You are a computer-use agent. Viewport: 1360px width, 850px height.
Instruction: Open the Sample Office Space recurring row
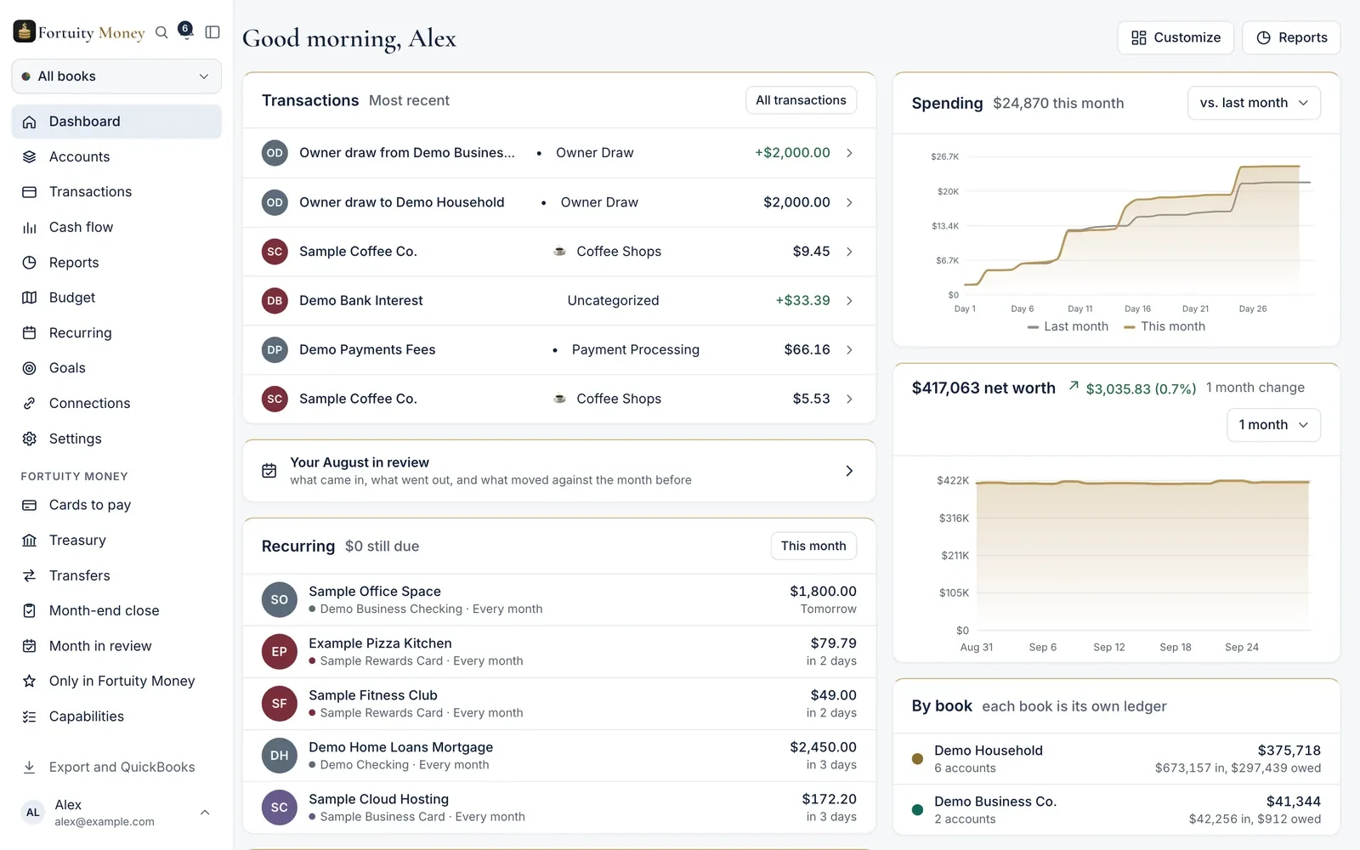(x=559, y=600)
